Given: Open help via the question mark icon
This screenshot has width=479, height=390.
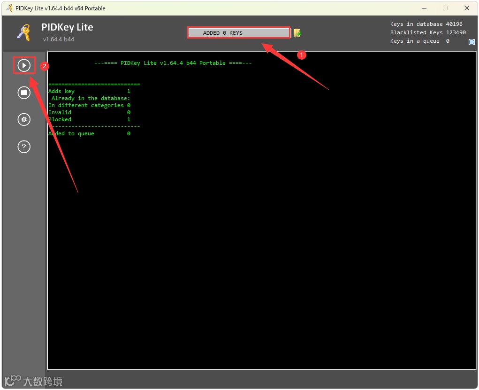Looking at the screenshot, I should (x=24, y=147).
